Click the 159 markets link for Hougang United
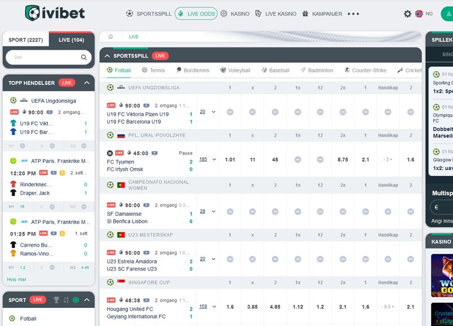 tap(203, 306)
